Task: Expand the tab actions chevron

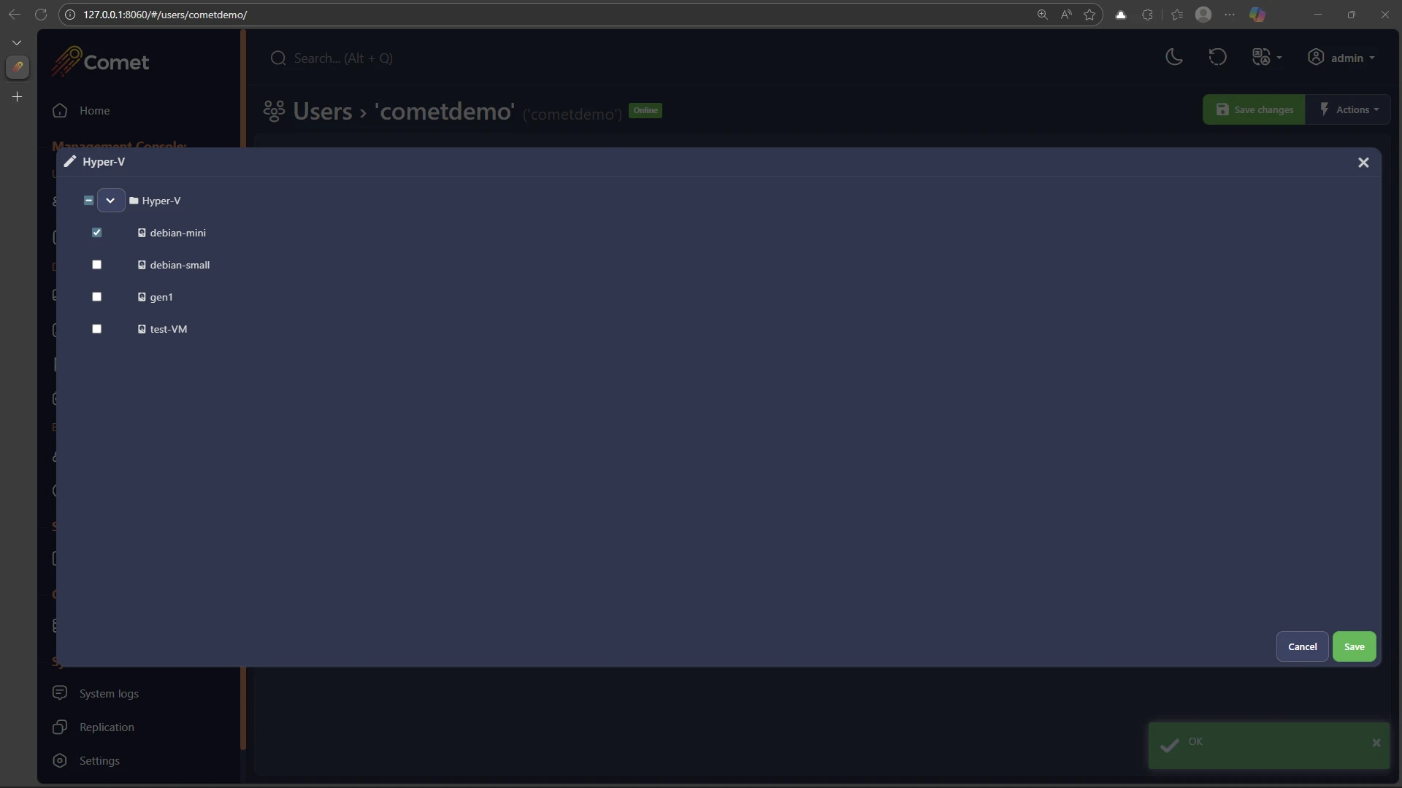Action: click(17, 43)
